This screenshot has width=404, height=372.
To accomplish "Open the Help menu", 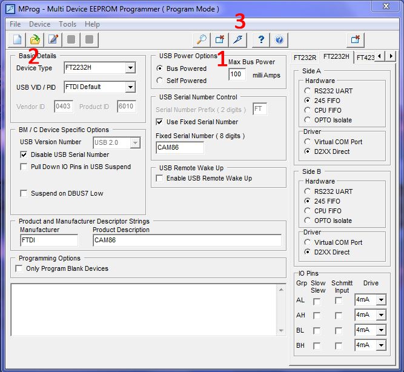I will [x=92, y=24].
